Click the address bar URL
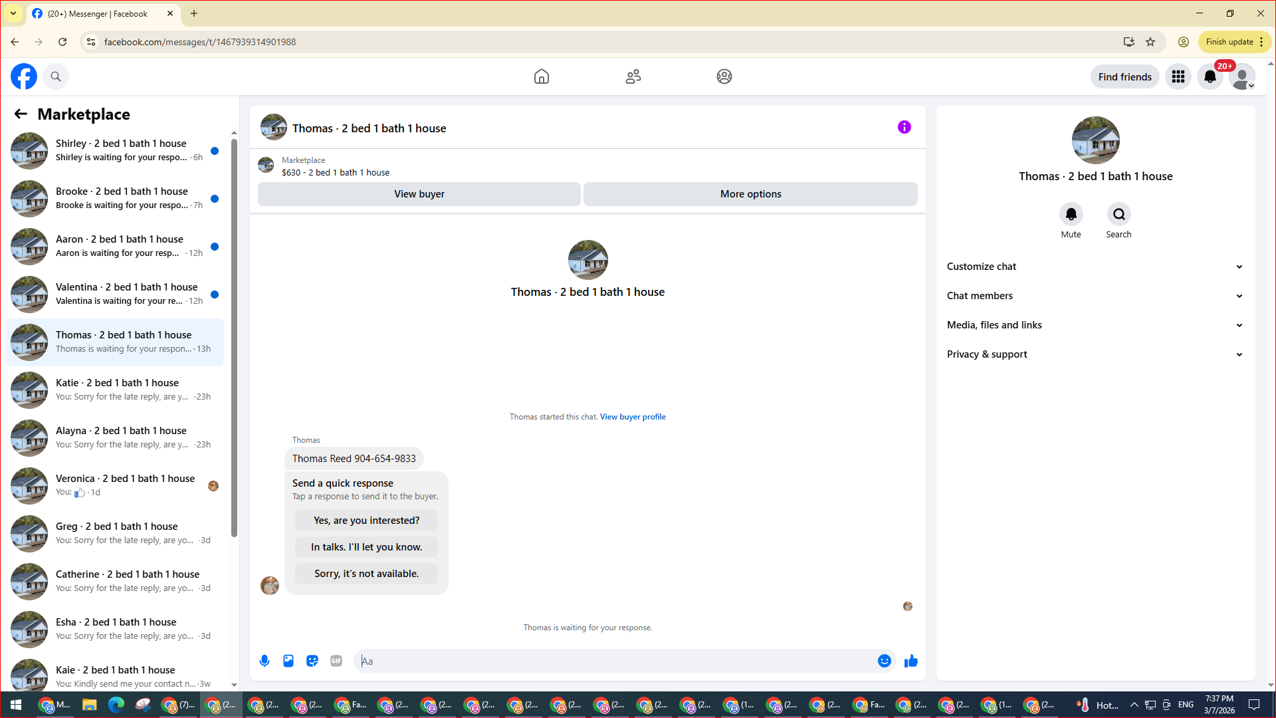 point(200,42)
